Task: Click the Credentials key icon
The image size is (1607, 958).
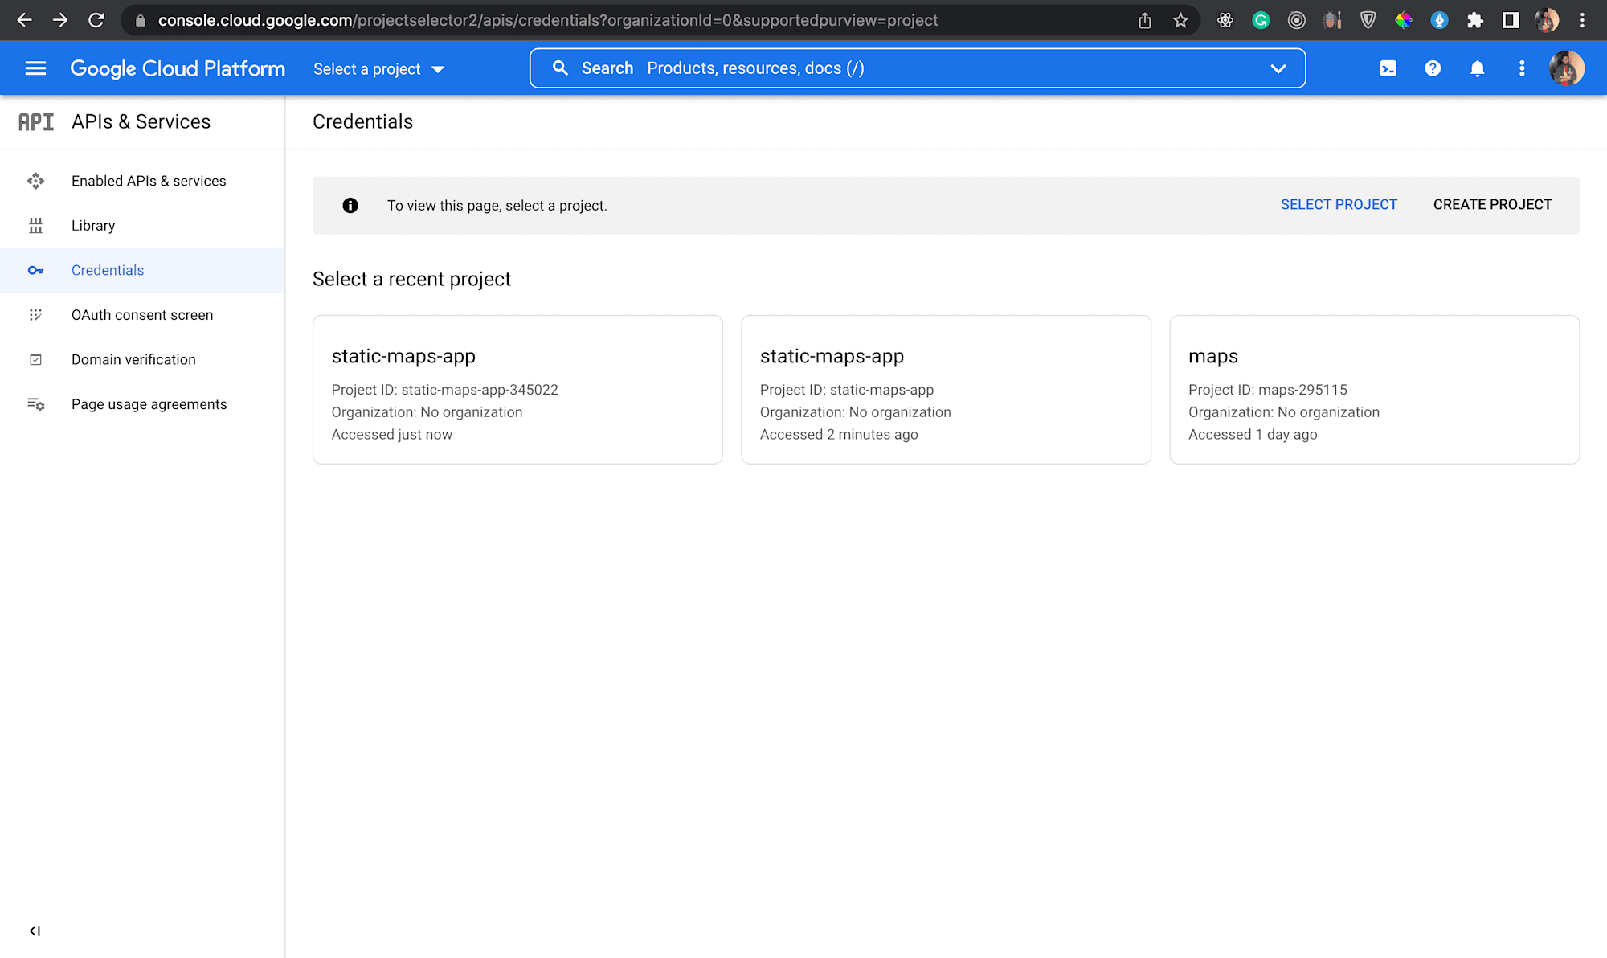Action: coord(35,270)
